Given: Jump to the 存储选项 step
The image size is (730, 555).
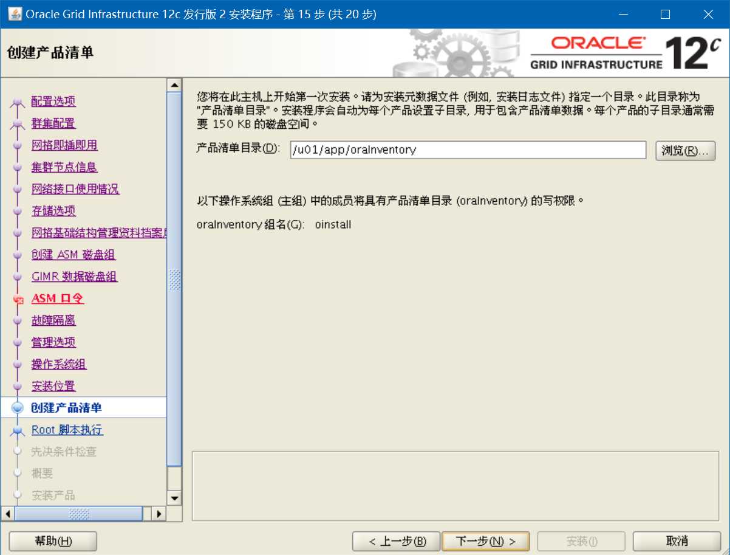Looking at the screenshot, I should [53, 211].
